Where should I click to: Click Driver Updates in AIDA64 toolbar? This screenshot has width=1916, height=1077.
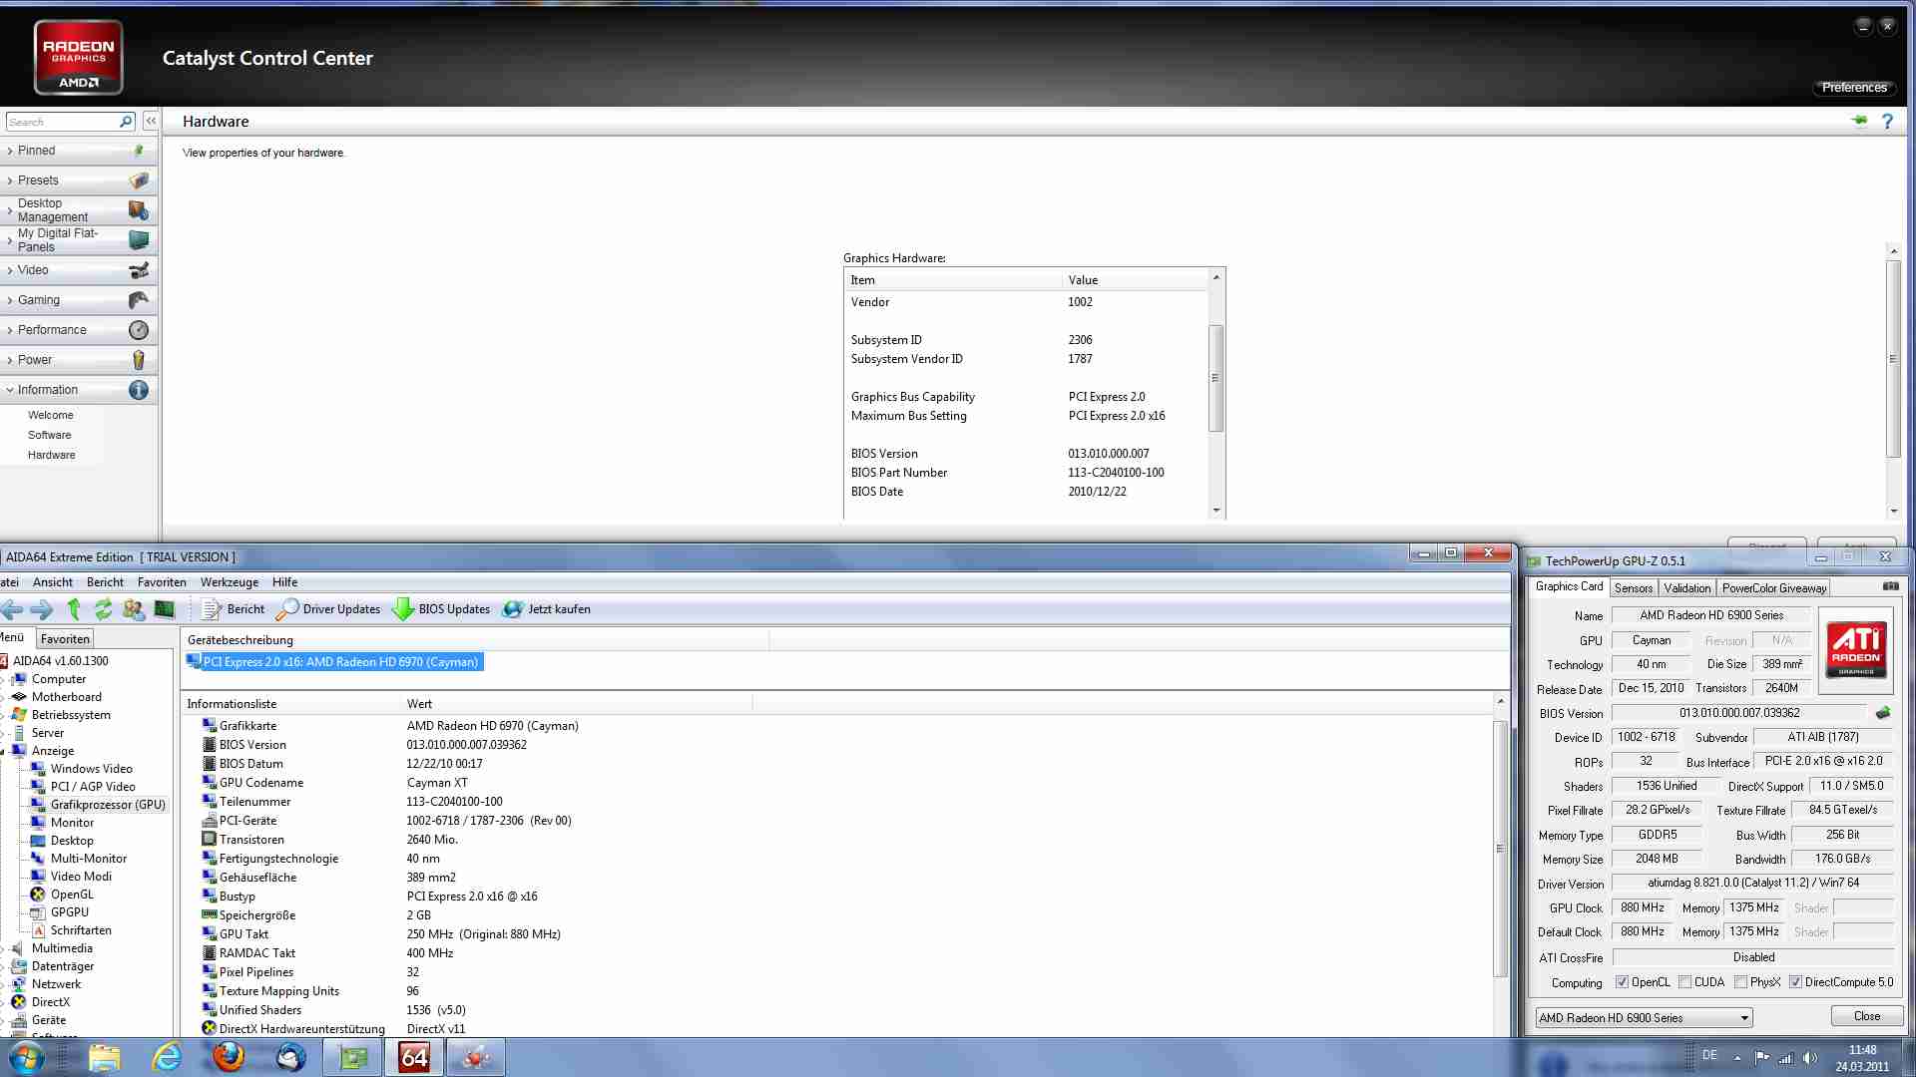[328, 609]
